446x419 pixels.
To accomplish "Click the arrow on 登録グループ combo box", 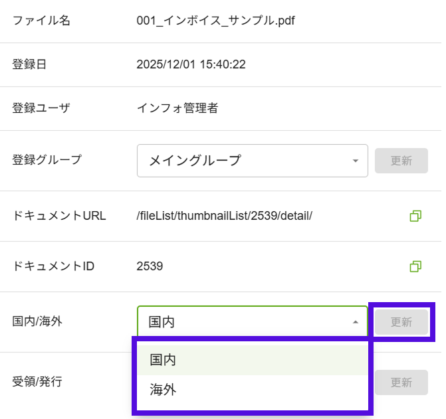I will coord(356,161).
